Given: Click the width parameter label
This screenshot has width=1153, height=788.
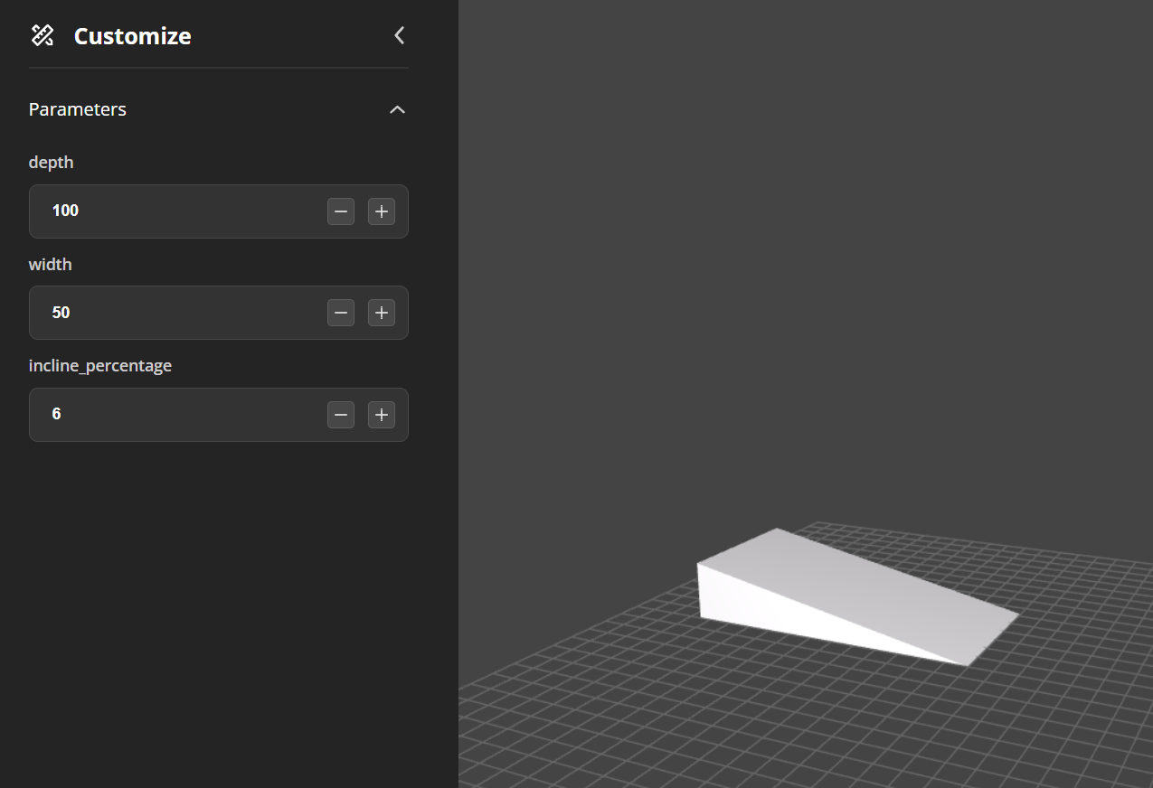Looking at the screenshot, I should tap(51, 264).
